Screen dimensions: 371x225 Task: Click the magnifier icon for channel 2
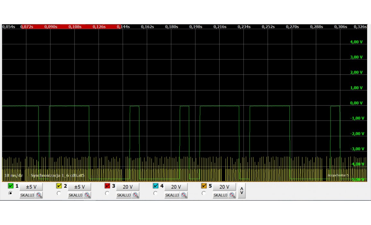[87, 195]
